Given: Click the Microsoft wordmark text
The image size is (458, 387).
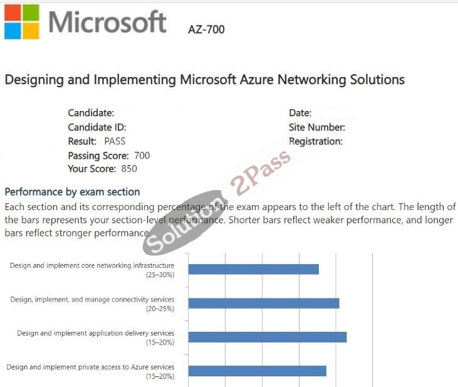Looking at the screenshot, I should click(x=107, y=22).
